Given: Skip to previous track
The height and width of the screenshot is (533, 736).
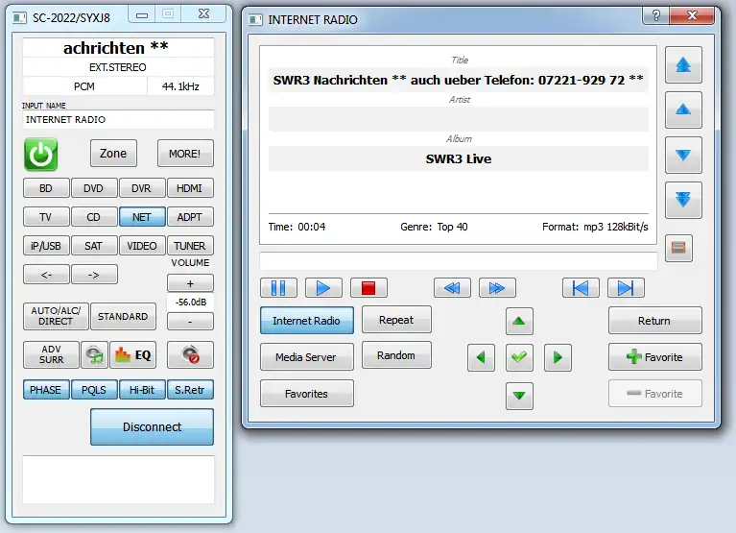Looking at the screenshot, I should (x=581, y=288).
